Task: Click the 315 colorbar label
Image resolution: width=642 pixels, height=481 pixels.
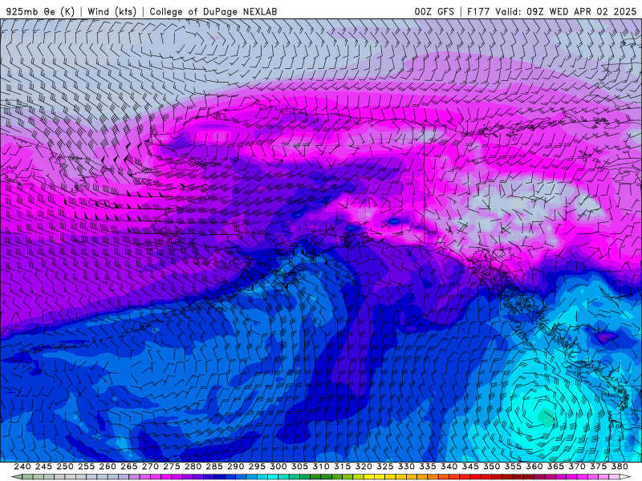Action: coord(342,467)
